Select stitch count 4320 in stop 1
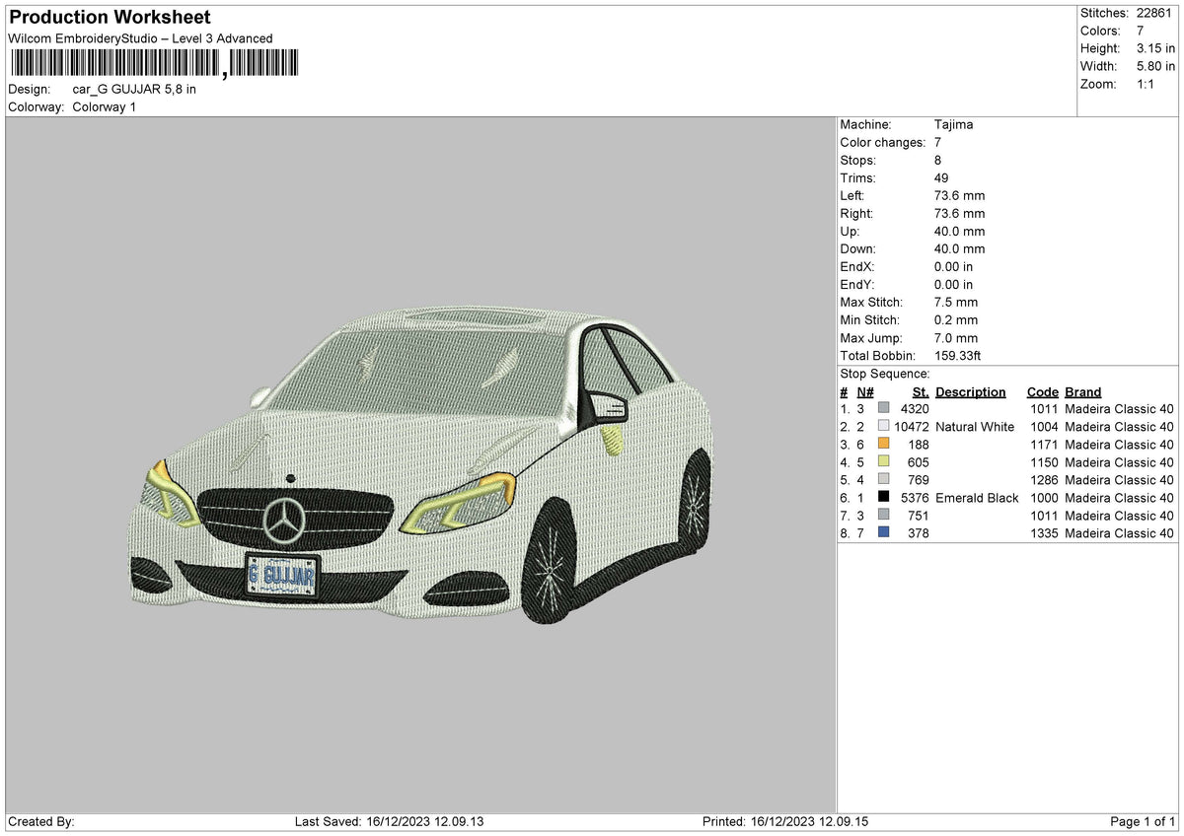Viewport: 1184px width, 836px height. click(915, 409)
